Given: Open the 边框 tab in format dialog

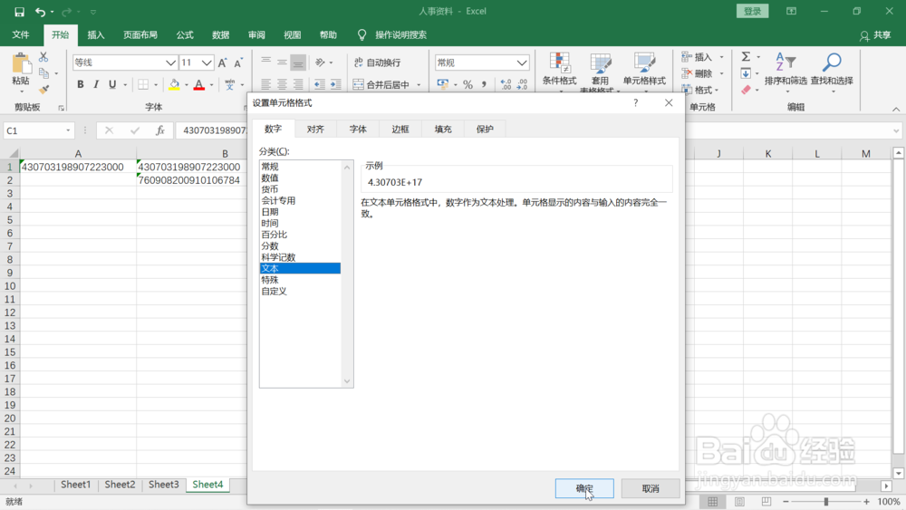Looking at the screenshot, I should [x=400, y=129].
